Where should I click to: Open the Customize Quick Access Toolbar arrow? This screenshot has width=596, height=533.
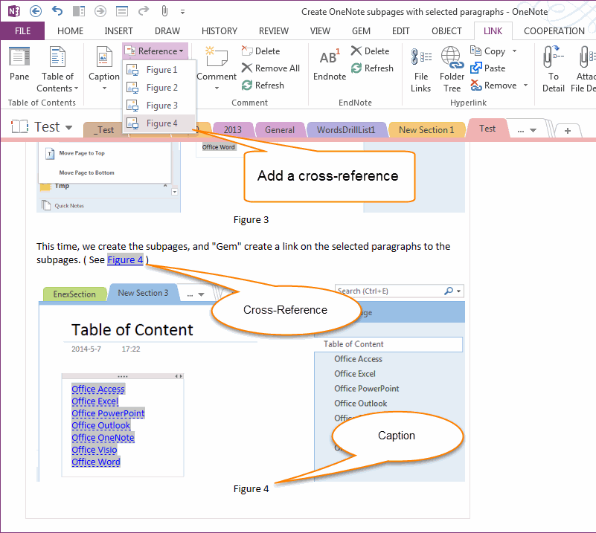point(183,12)
